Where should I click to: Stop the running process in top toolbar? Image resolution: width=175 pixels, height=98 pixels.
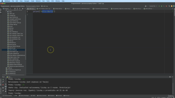[166, 6]
